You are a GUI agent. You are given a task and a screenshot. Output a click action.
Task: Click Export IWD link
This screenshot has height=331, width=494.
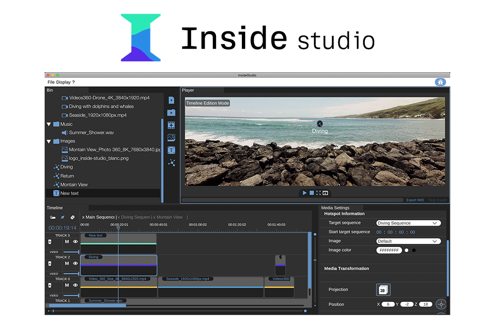point(415,200)
